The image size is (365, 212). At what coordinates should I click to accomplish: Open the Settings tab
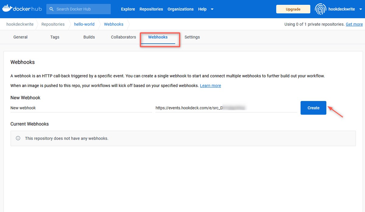[192, 37]
